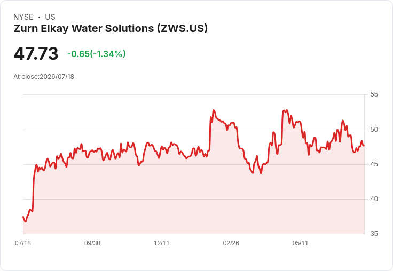
Task: Click the 55 value on the price axis
Action: click(x=374, y=94)
